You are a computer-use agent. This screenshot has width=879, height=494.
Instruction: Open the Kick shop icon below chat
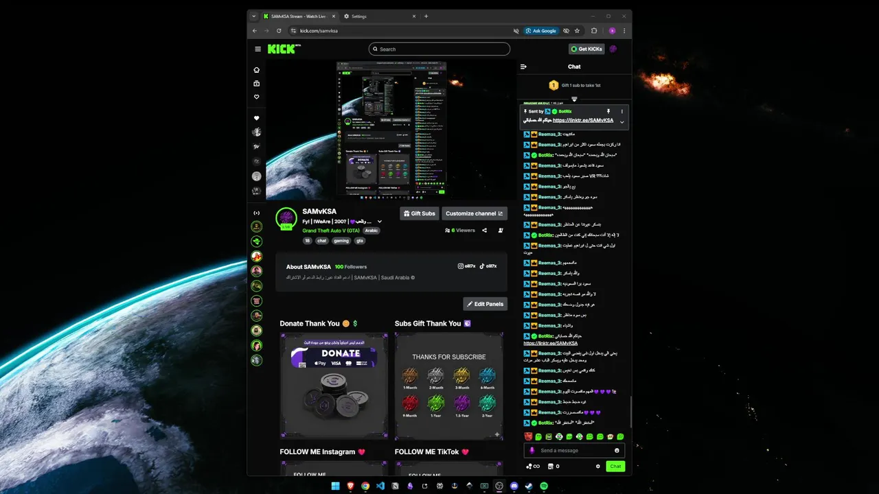(550, 467)
